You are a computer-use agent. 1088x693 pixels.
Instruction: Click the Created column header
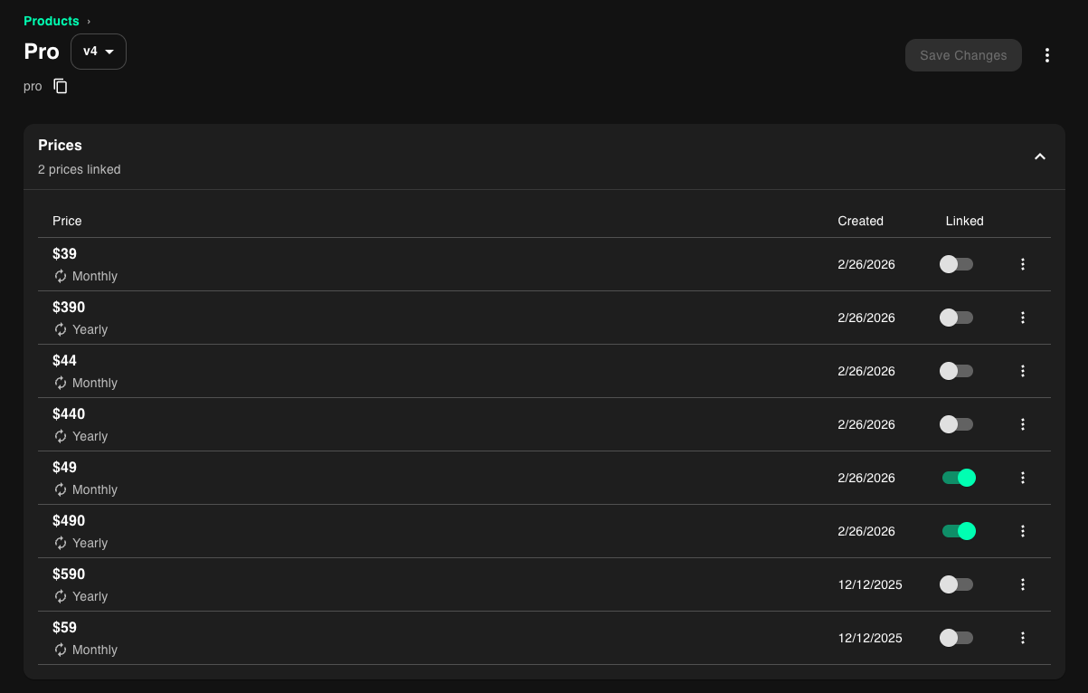coord(860,221)
